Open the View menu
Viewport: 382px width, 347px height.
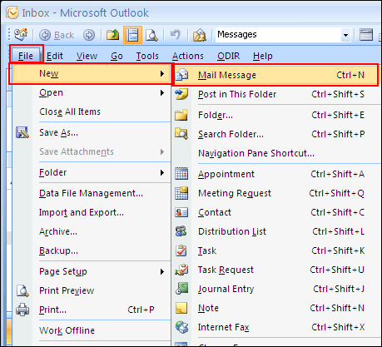click(x=87, y=56)
